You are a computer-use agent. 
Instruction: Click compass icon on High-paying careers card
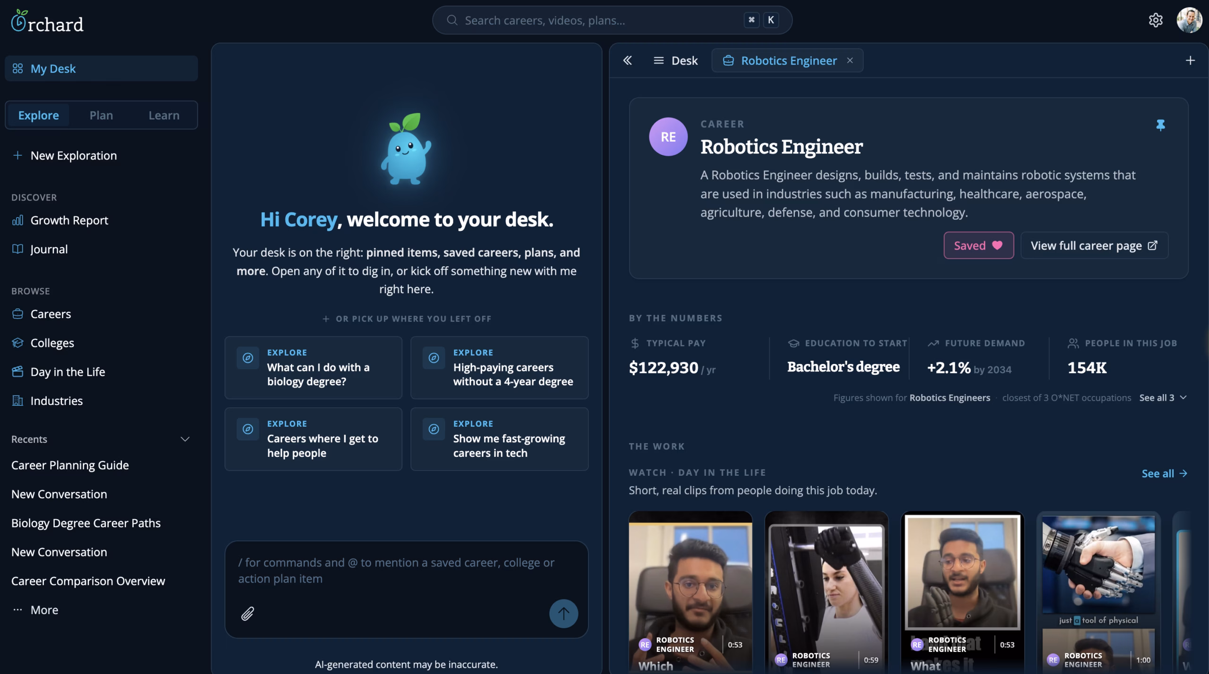434,358
